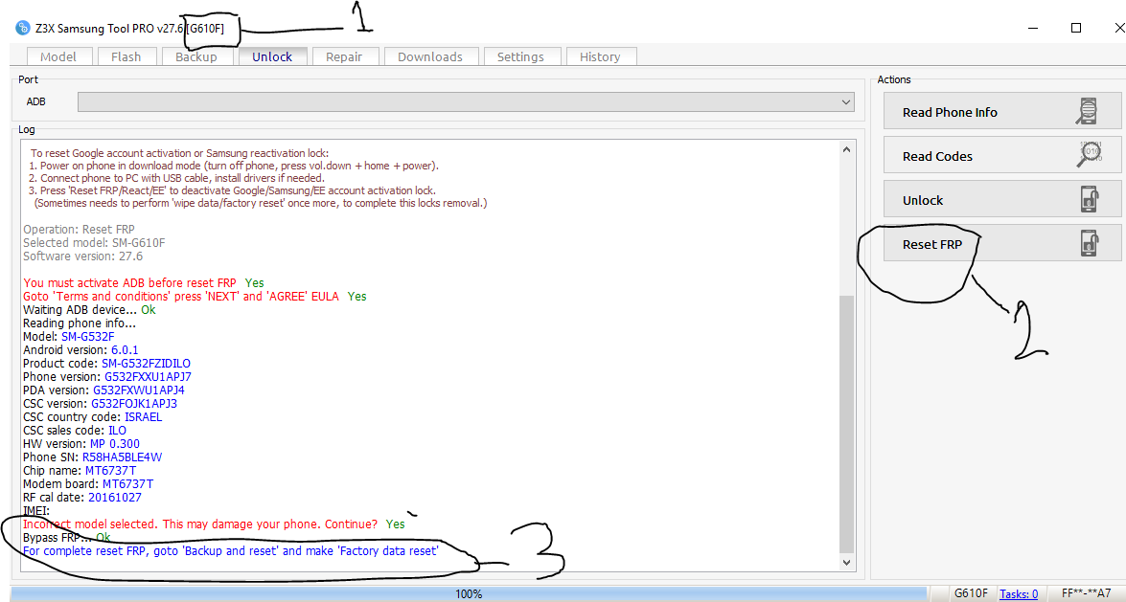Screen dimensions: 1126x602
Task: Click the ADB port combo box field
Action: pyautogui.click(x=466, y=101)
